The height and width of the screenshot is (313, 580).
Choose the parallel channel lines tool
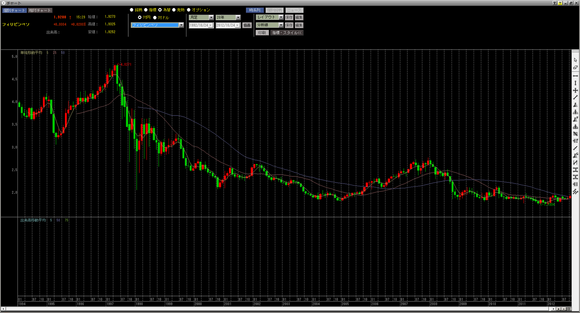coord(575,134)
